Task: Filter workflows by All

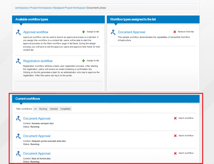Action: 35,109
